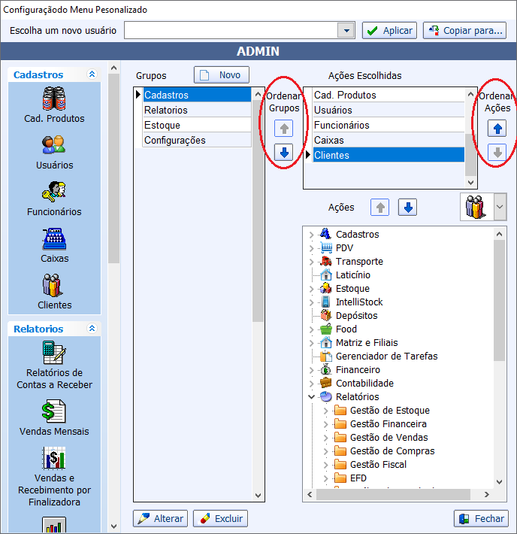Open the Usuários icon in sidebar
This screenshot has height=534, width=517.
pos(54,145)
